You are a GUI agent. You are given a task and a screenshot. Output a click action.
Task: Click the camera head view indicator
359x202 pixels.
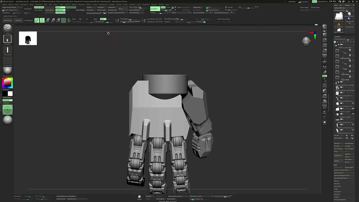pos(306,41)
